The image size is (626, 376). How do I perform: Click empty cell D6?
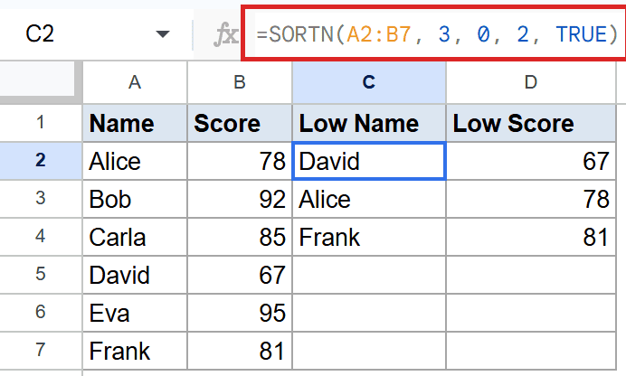531,313
